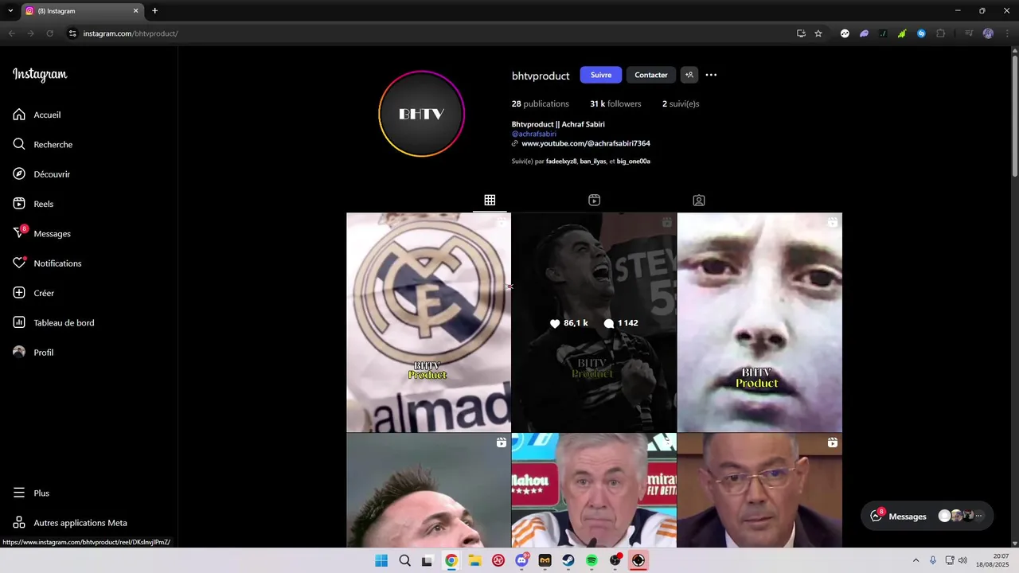
Task: Click follower fadeelxyz8 in Suivi(e) par
Action: pyautogui.click(x=561, y=162)
